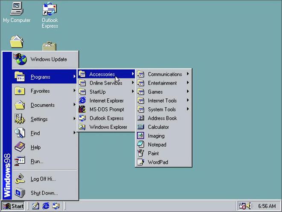Click Outlook Express icon in Programs menu
Screen dimensions: 282x212
click(x=82, y=118)
